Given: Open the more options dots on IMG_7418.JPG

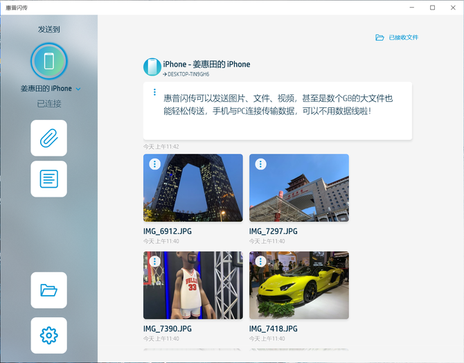Looking at the screenshot, I should (x=260, y=261).
